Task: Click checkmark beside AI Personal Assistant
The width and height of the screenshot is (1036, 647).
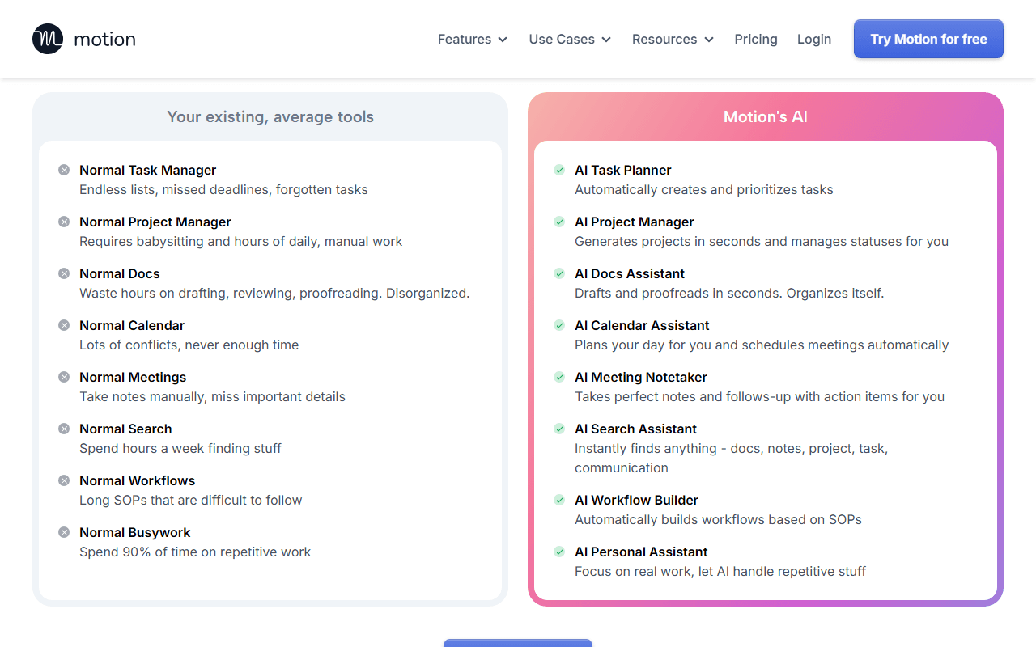Action: (559, 552)
